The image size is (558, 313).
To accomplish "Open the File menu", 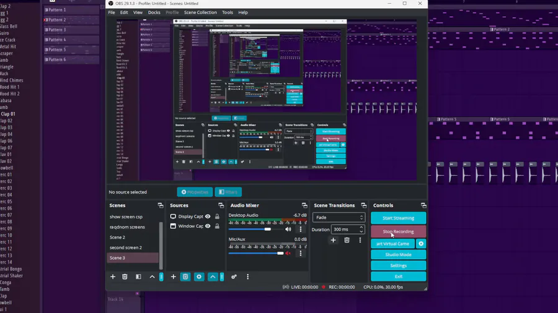I will (x=112, y=12).
